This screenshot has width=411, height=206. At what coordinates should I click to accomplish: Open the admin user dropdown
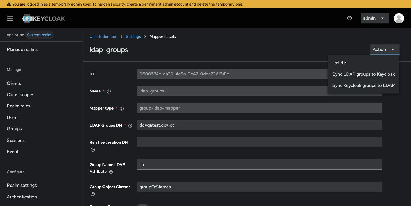point(375,18)
